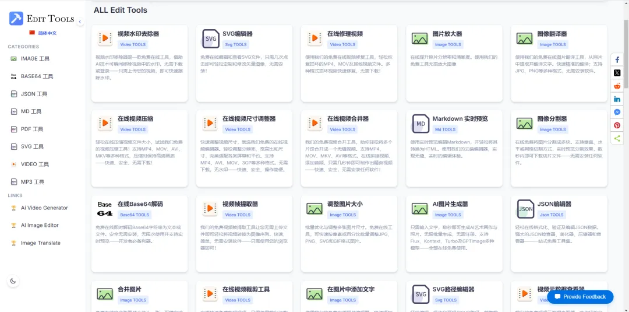Click the 在图片中添加文字 image icon
Viewport: 629px width, 312px height.
pyautogui.click(x=314, y=293)
